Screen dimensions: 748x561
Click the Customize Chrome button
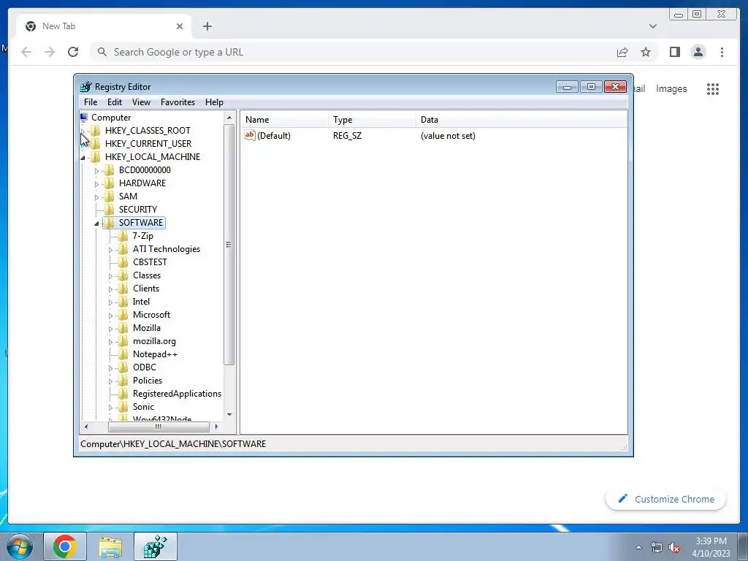pyautogui.click(x=666, y=499)
